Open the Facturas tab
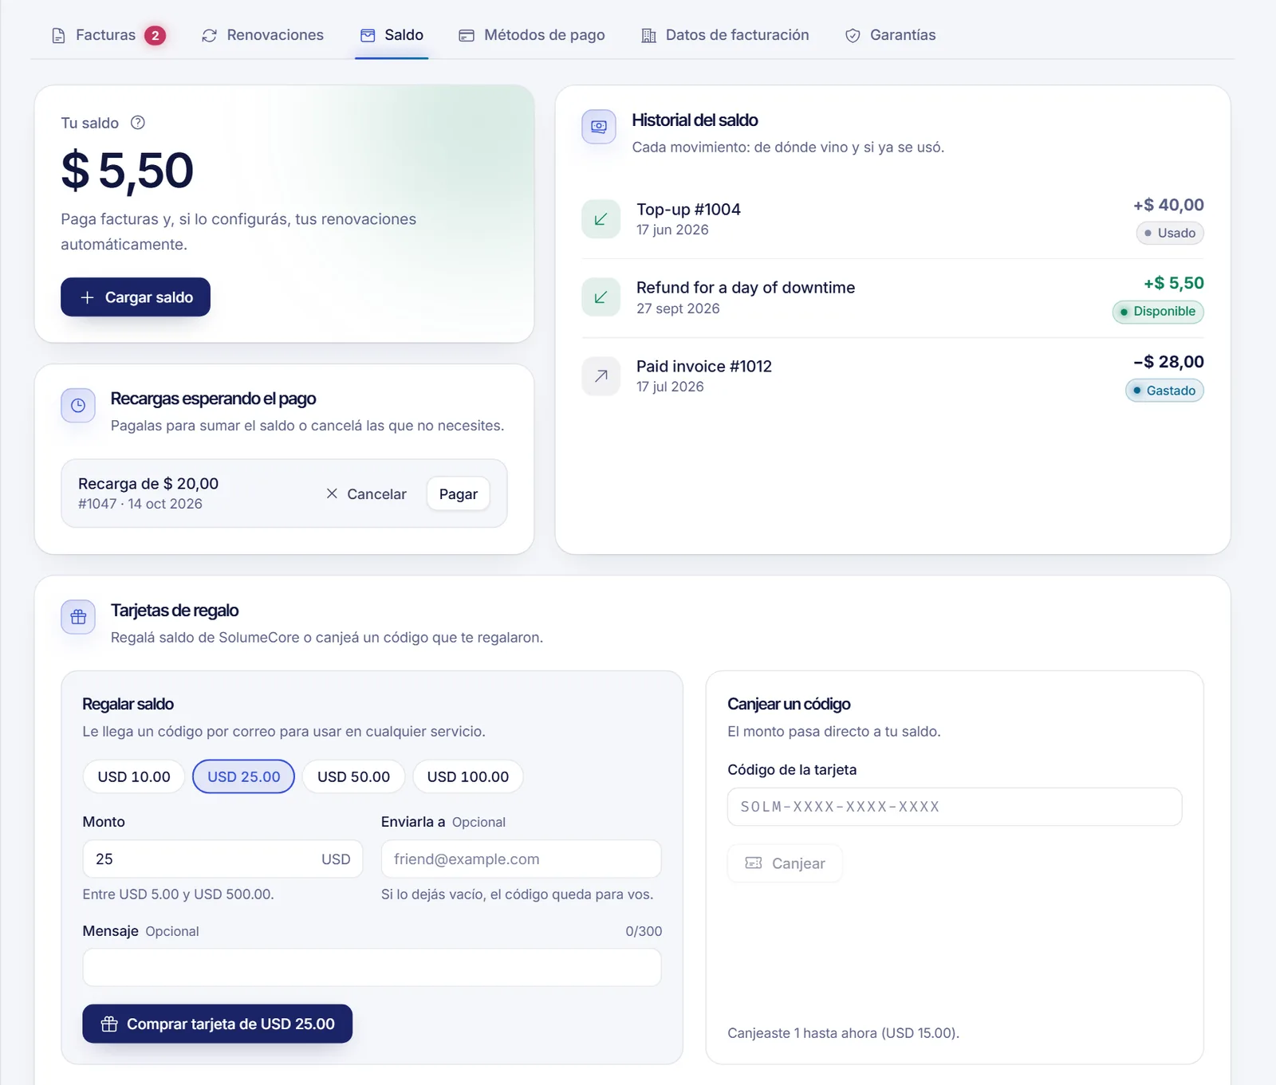 108,36
